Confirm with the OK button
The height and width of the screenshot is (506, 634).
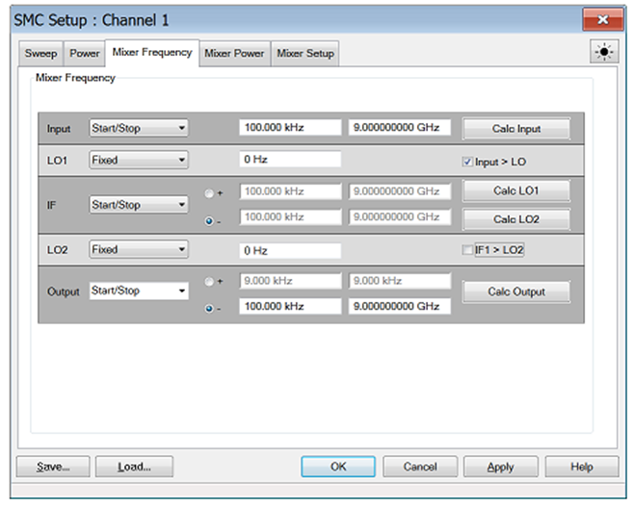pyautogui.click(x=338, y=467)
